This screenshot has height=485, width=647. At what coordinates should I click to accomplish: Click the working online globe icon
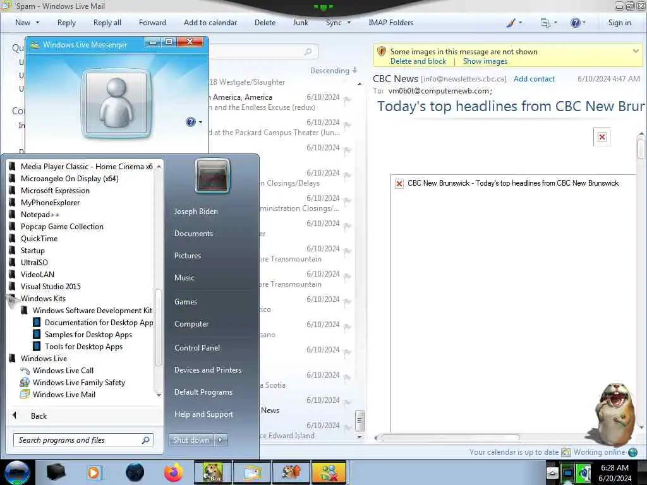[x=632, y=452]
